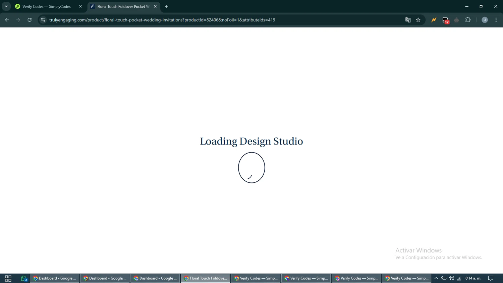Switch to Floral Touch Foldove... taskbar window
The image size is (503, 283).
click(x=206, y=278)
